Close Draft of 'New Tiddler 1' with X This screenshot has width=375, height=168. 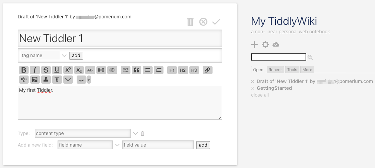[252, 82]
